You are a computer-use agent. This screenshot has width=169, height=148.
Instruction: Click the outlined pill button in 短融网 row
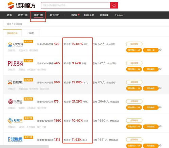pyautogui.click(x=134, y=140)
